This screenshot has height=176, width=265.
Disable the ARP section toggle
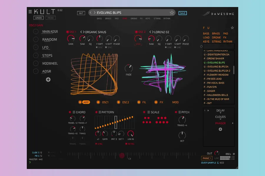click(80, 102)
